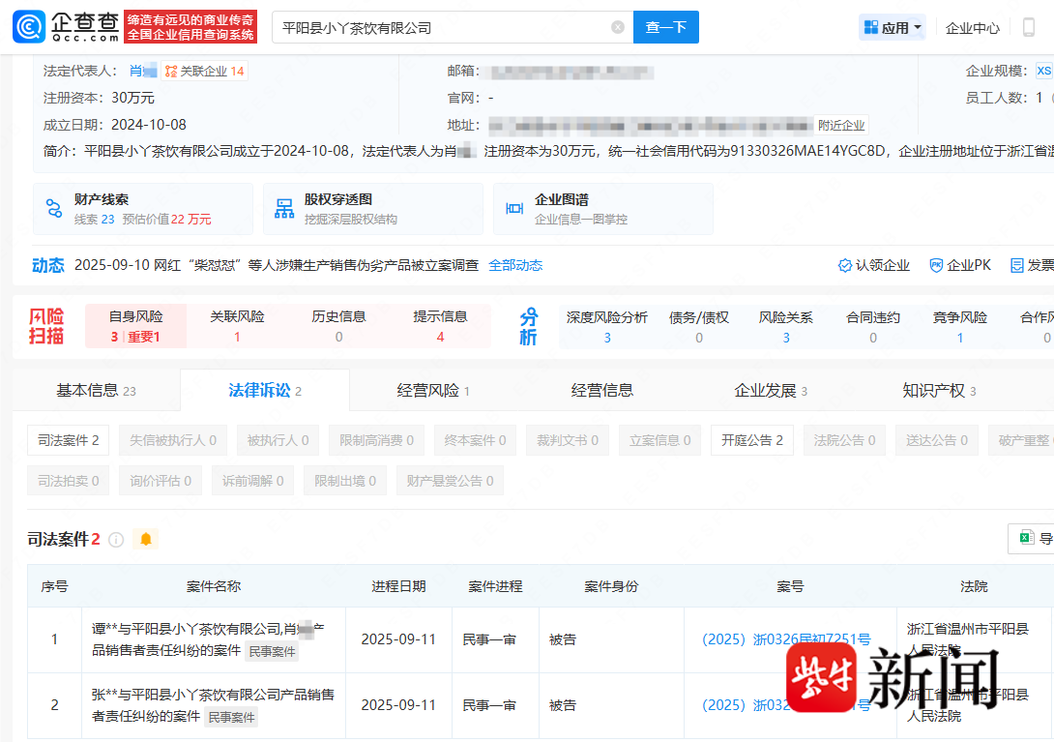Select 历史信息 risk scan item
This screenshot has height=742, width=1054.
coord(338,326)
